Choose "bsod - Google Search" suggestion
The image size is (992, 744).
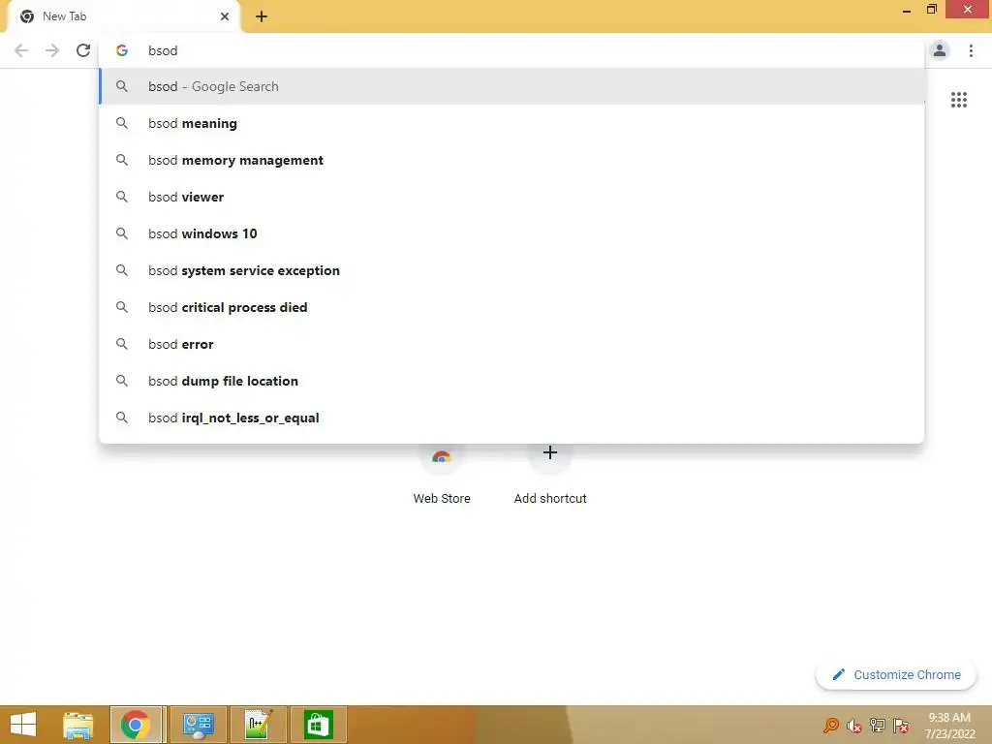[x=511, y=86]
